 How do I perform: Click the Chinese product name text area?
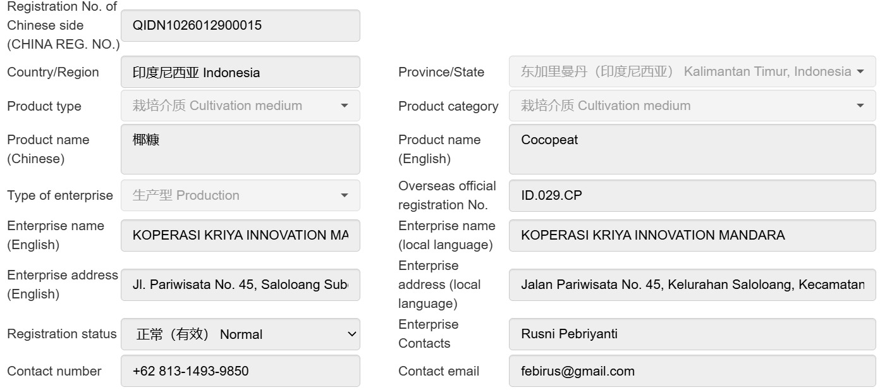[x=240, y=149]
